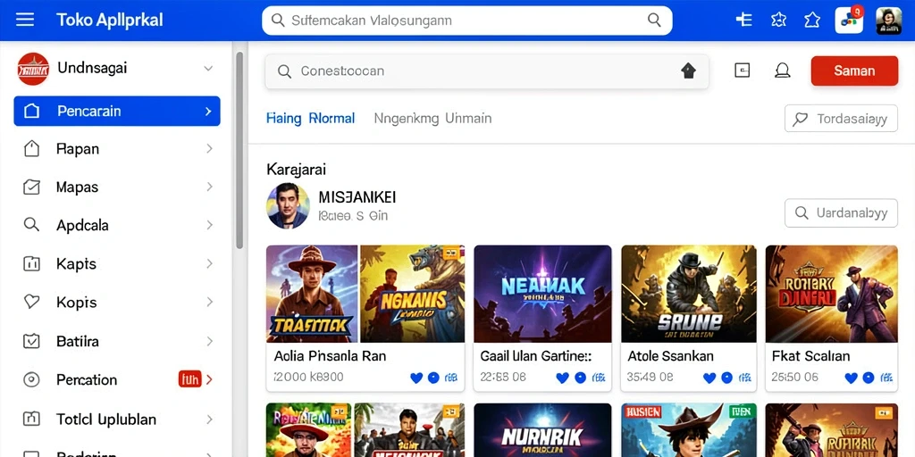Click blue circle icon on Gaail Ulan Gartine card
Viewport: 915px width, 457px height.
pos(580,378)
